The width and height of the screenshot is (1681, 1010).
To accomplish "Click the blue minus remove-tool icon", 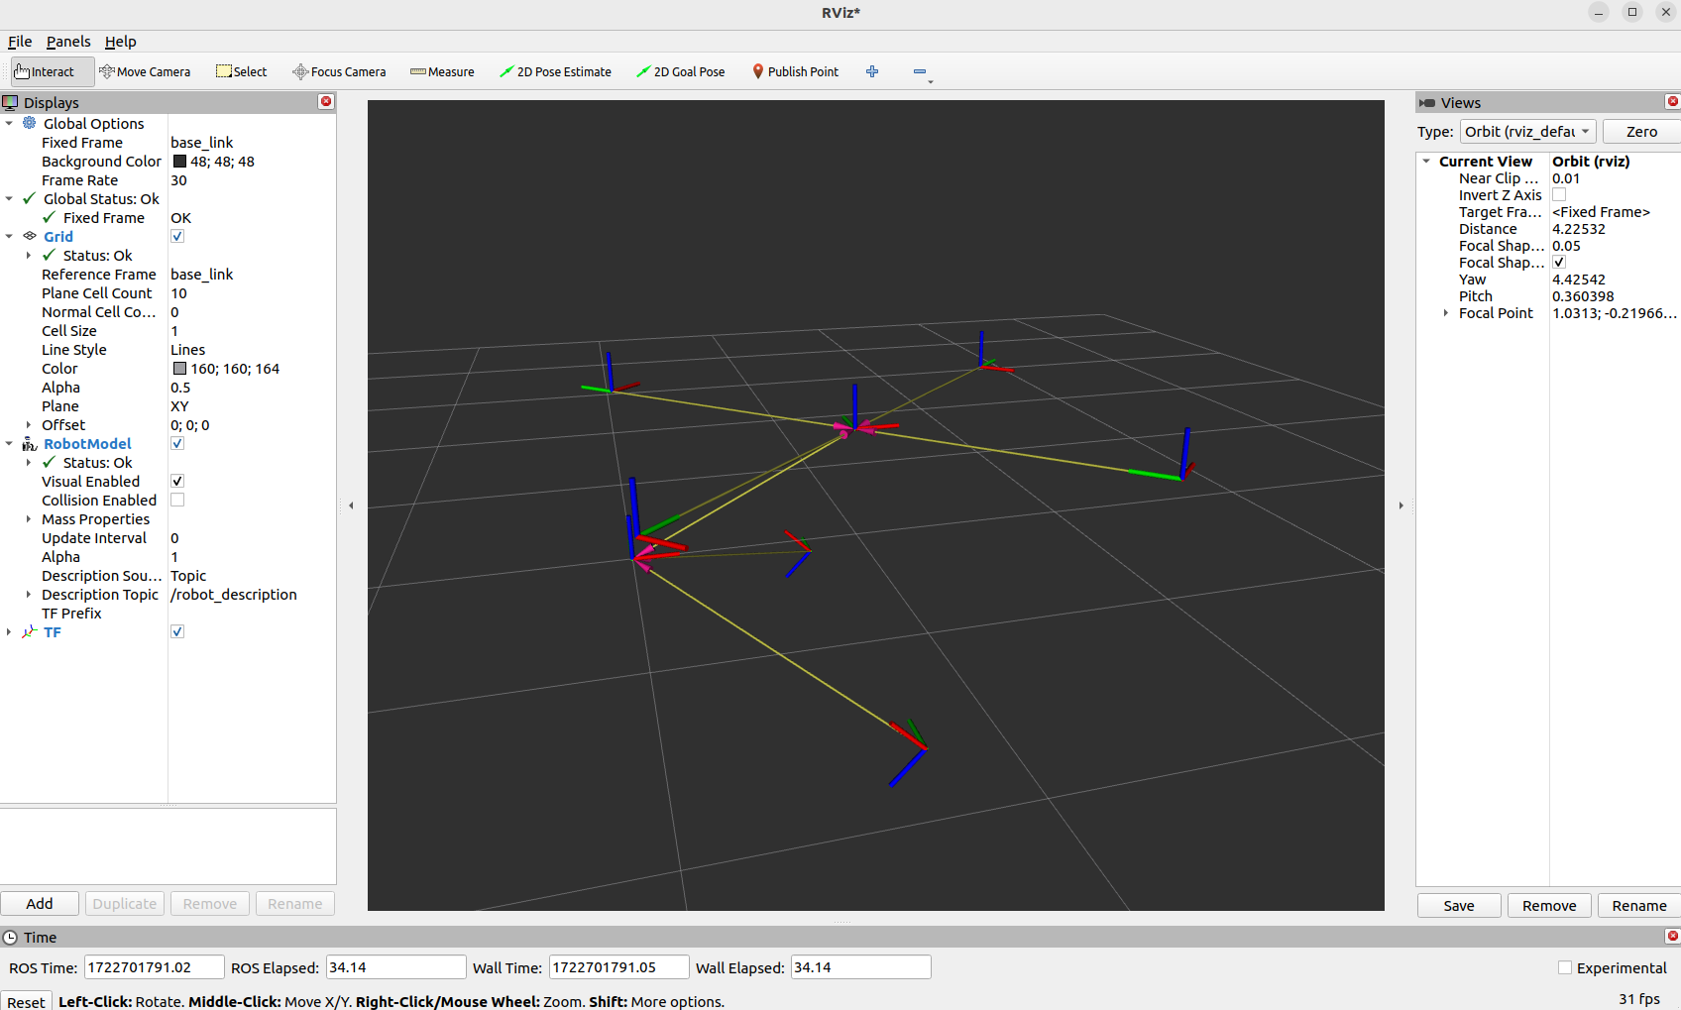I will click(x=920, y=71).
